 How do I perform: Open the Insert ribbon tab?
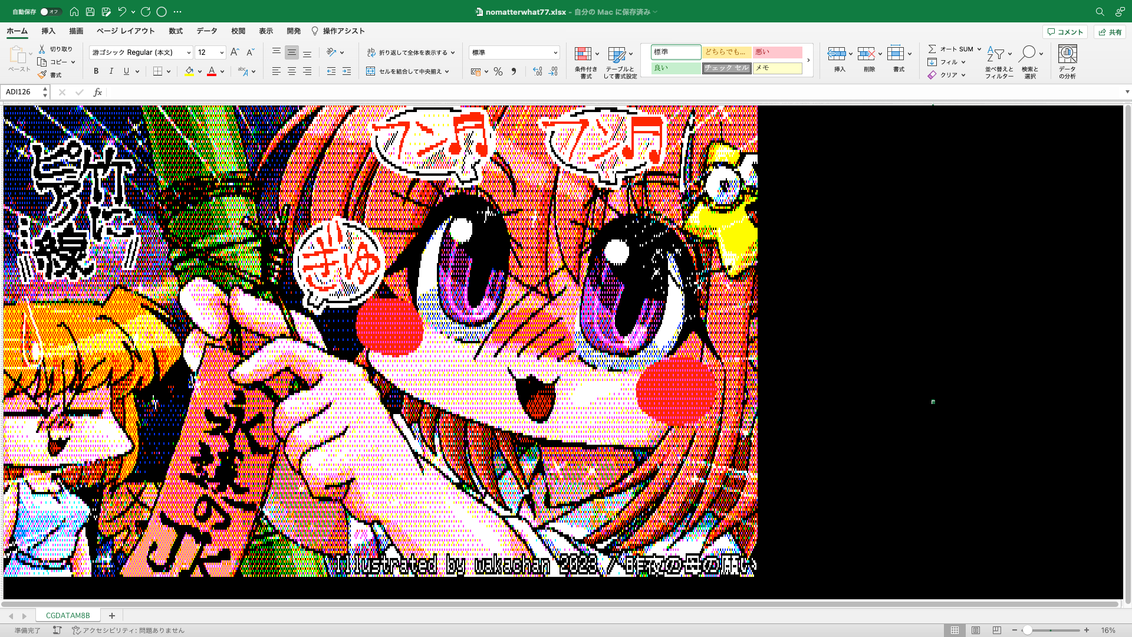(48, 31)
